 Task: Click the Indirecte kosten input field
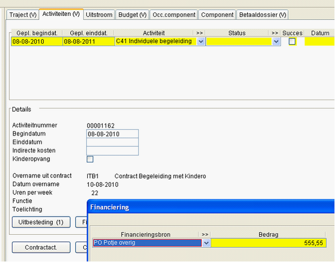[112, 151]
